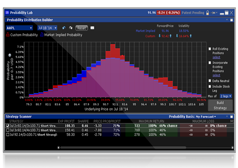Click the Custom Probability legend icon
Screen dimensions: 238x168
pos(8,35)
